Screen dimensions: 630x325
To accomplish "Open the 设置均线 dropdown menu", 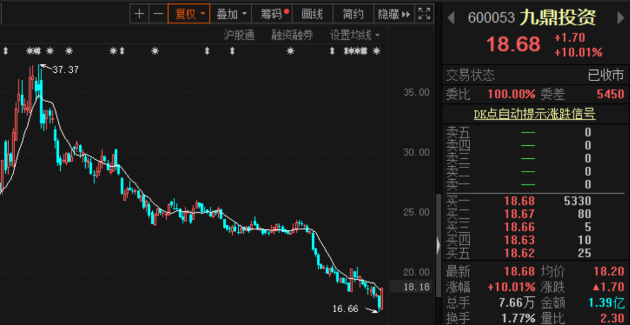I will tap(354, 35).
